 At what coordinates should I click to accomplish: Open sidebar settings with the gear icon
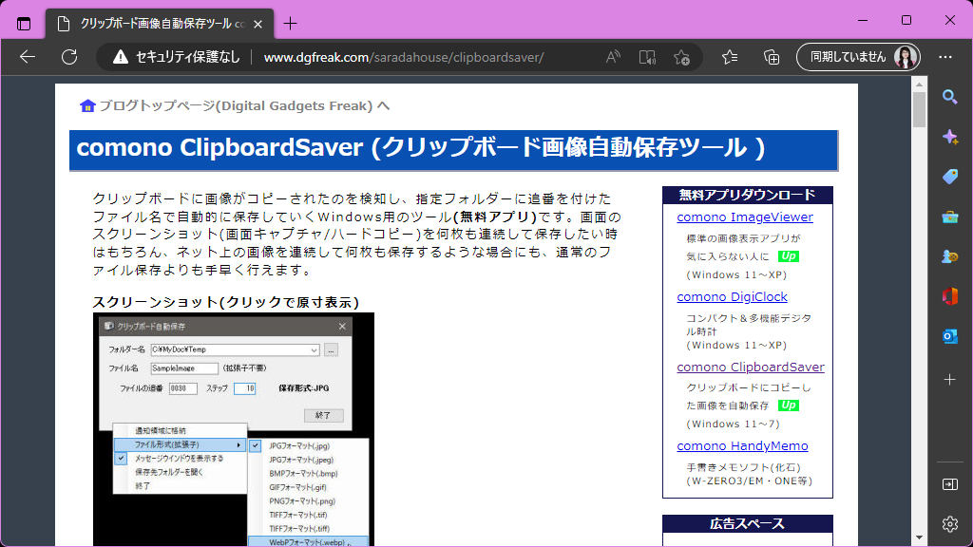(x=949, y=523)
